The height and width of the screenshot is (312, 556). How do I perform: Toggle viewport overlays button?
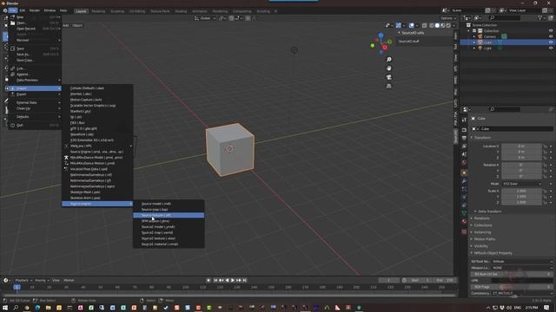(411, 25)
